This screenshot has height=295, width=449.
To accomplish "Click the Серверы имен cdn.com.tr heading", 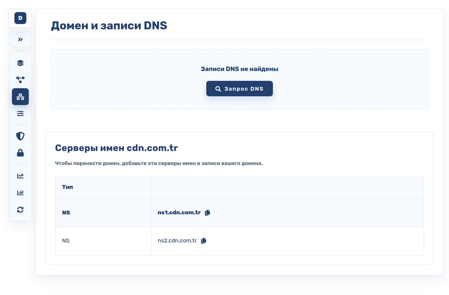I will (116, 148).
